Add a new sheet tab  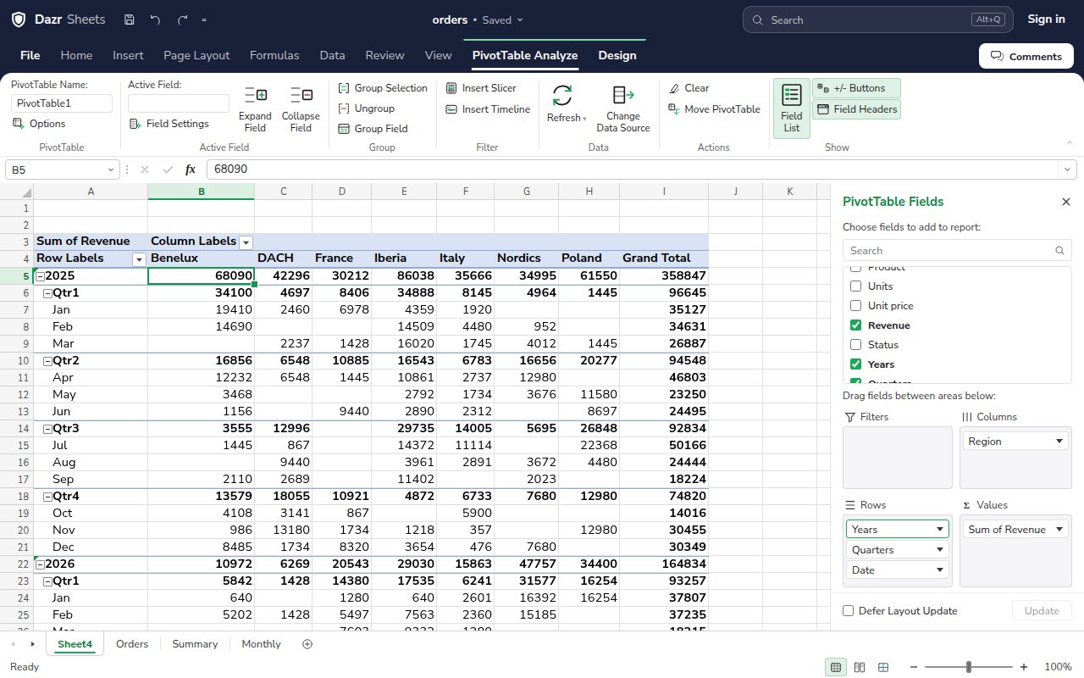307,644
